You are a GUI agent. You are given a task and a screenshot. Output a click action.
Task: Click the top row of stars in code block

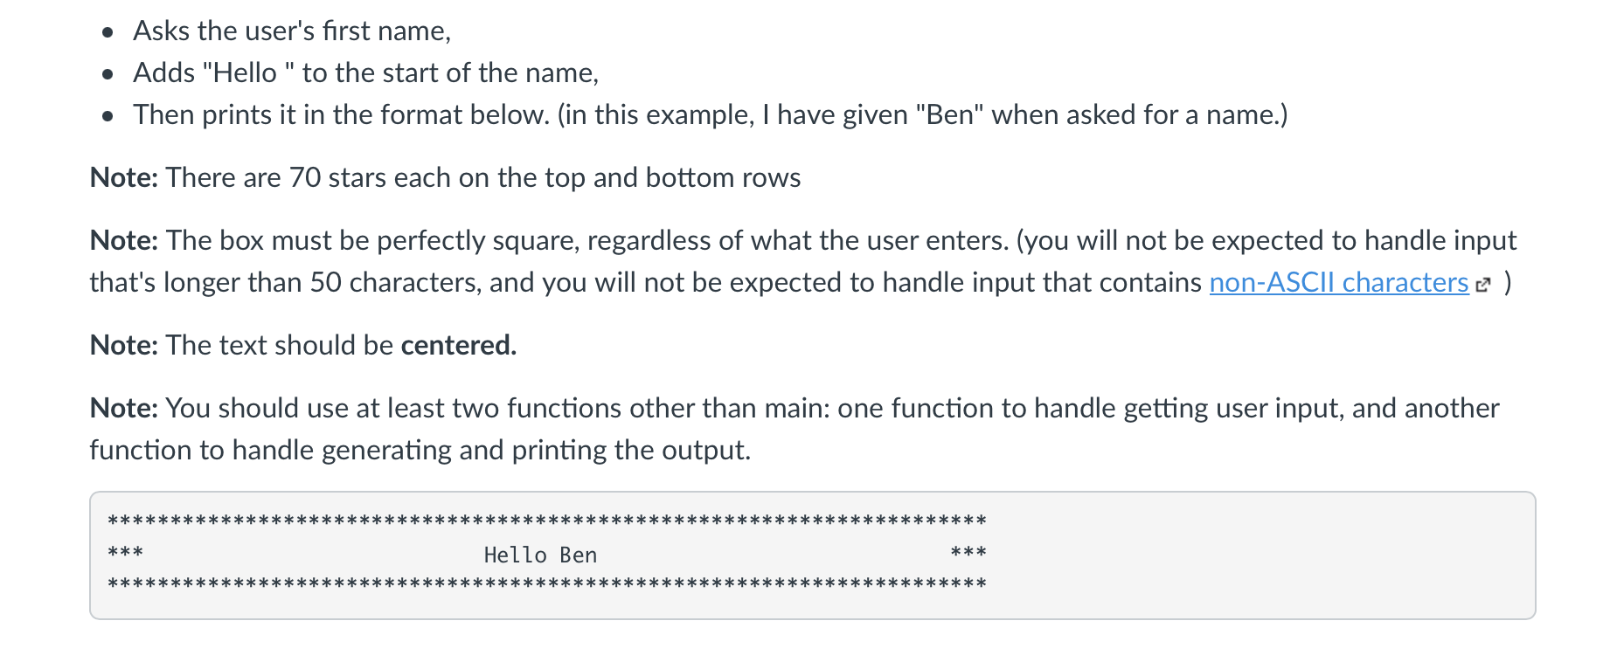point(547,521)
